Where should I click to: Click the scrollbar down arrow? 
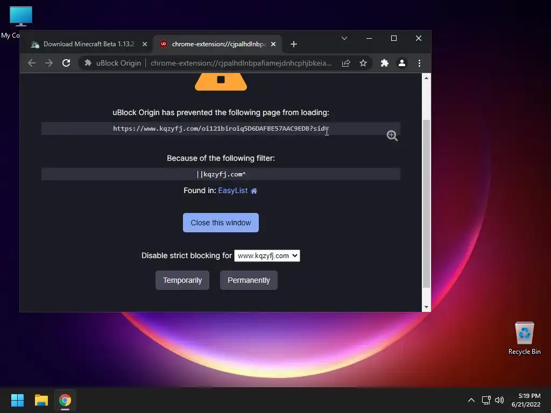(426, 307)
